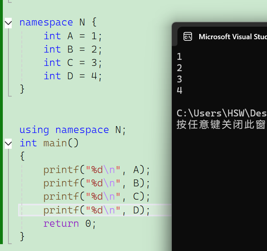Click output value 4 in console
This screenshot has width=267, height=251.
(179, 91)
